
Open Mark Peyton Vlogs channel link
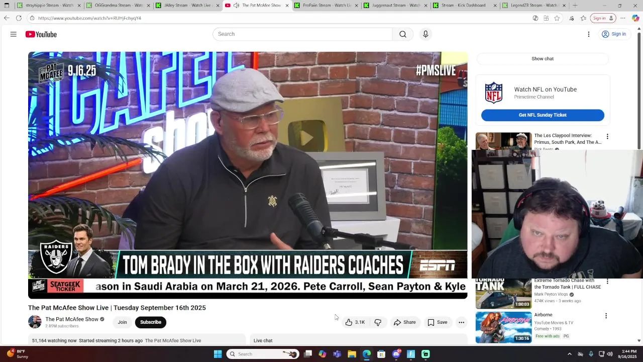click(x=552, y=294)
